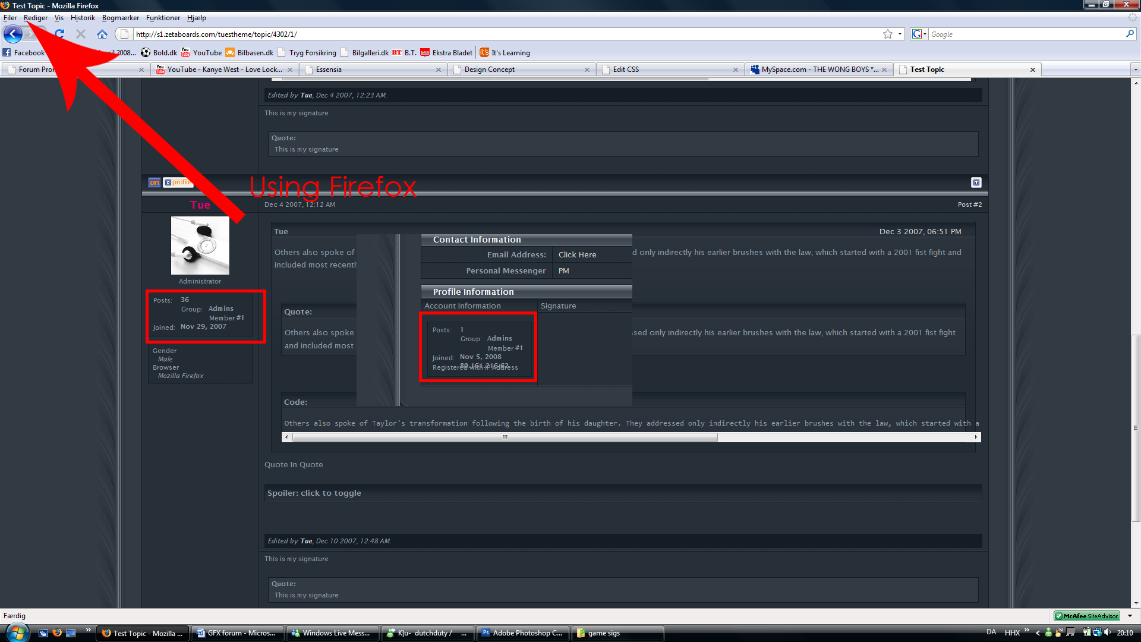This screenshot has width=1141, height=642.
Task: Click the Home toolbar icon
Action: [102, 34]
